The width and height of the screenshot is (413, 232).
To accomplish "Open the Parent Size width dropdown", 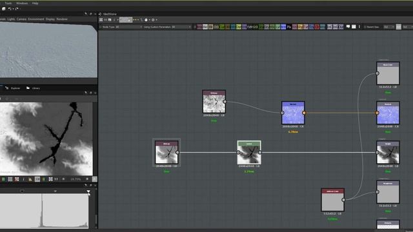I will tap(389, 27).
